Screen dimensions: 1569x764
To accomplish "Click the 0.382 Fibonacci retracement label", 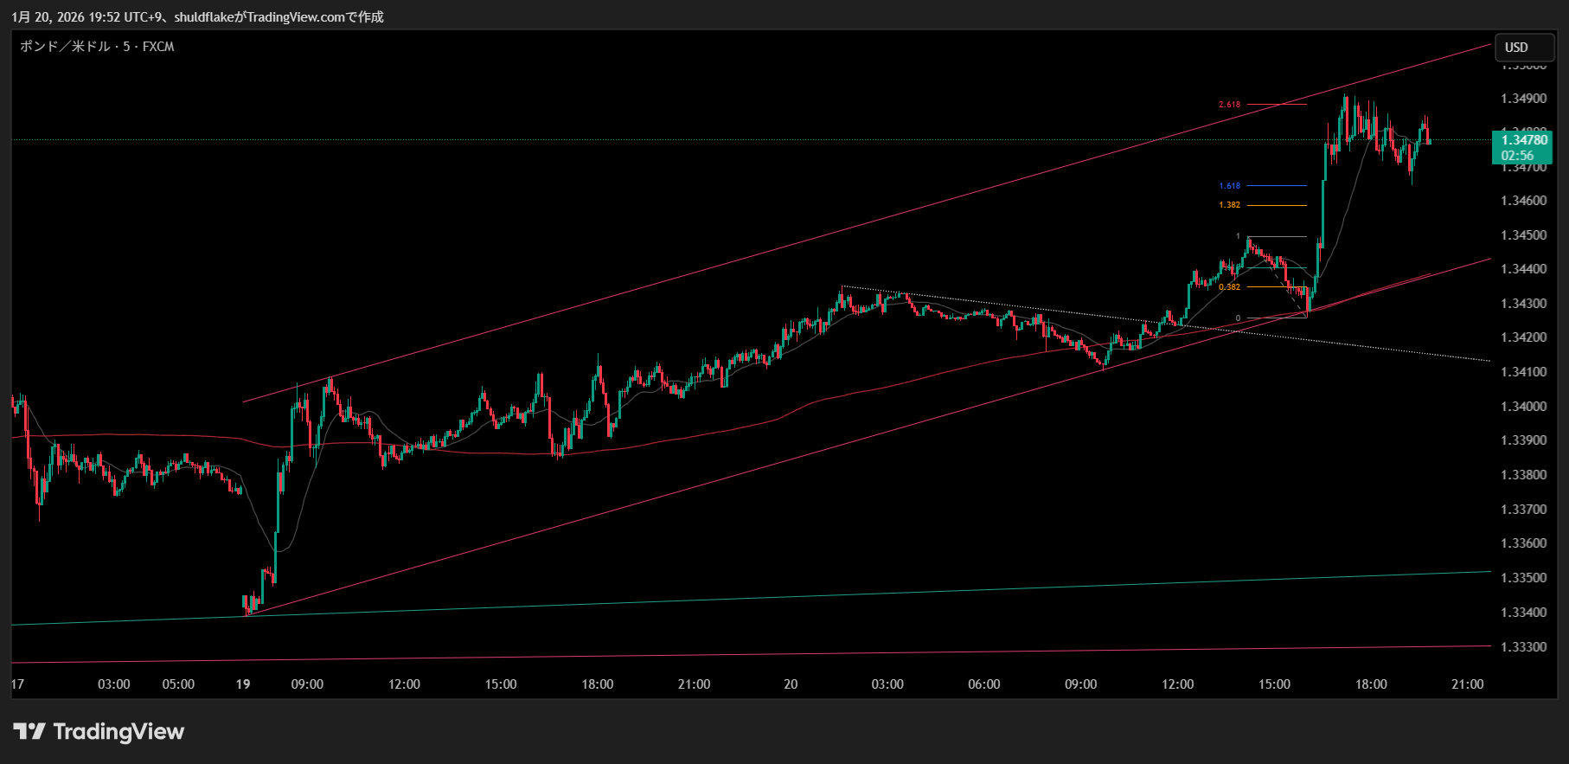I will coord(1229,287).
